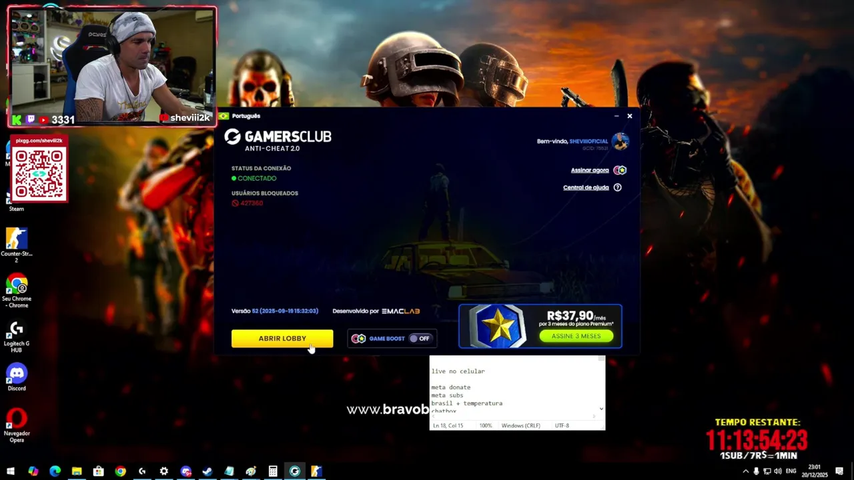This screenshot has width=854, height=480.
Task: Open the Windows Start menu
Action: [x=11, y=471]
